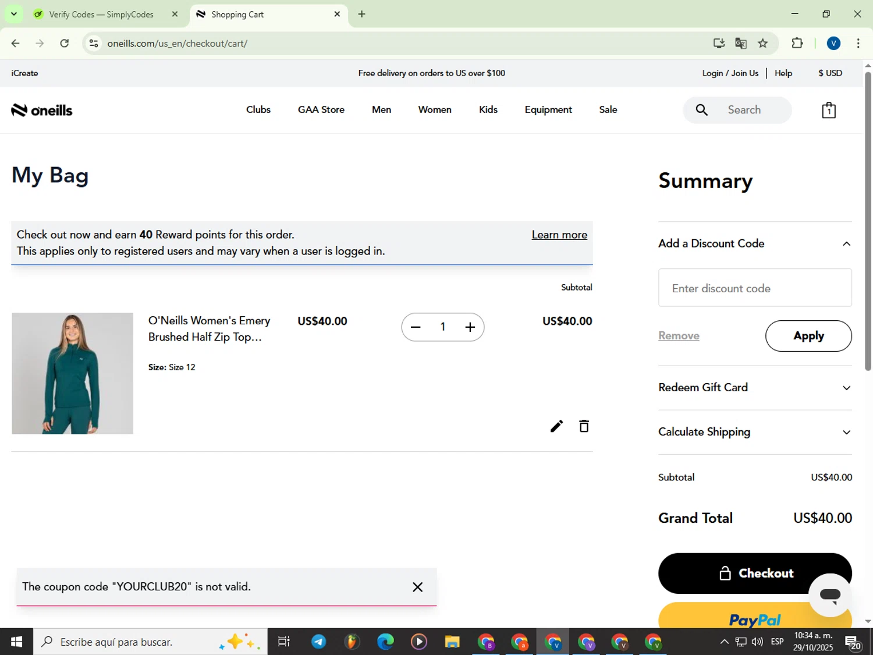Click the Apply discount button

[x=808, y=336]
